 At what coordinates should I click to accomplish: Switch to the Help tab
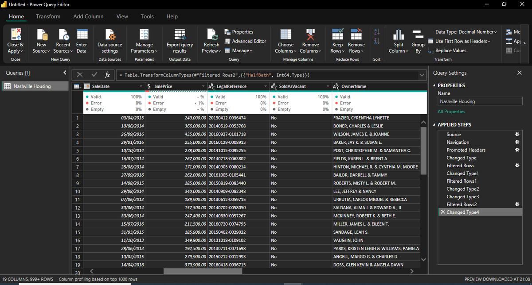[x=172, y=16]
